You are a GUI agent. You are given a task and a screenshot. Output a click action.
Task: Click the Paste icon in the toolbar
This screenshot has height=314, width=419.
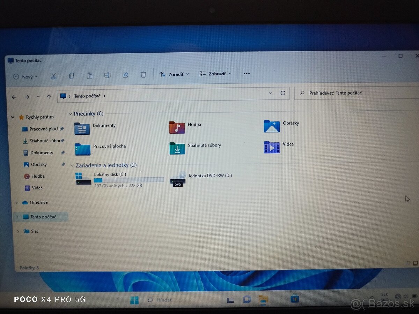point(89,75)
